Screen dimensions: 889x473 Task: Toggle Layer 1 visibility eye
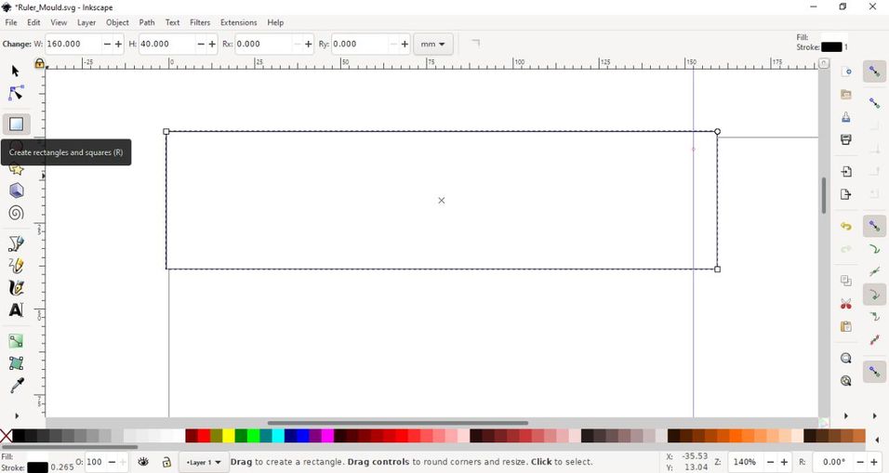click(143, 462)
